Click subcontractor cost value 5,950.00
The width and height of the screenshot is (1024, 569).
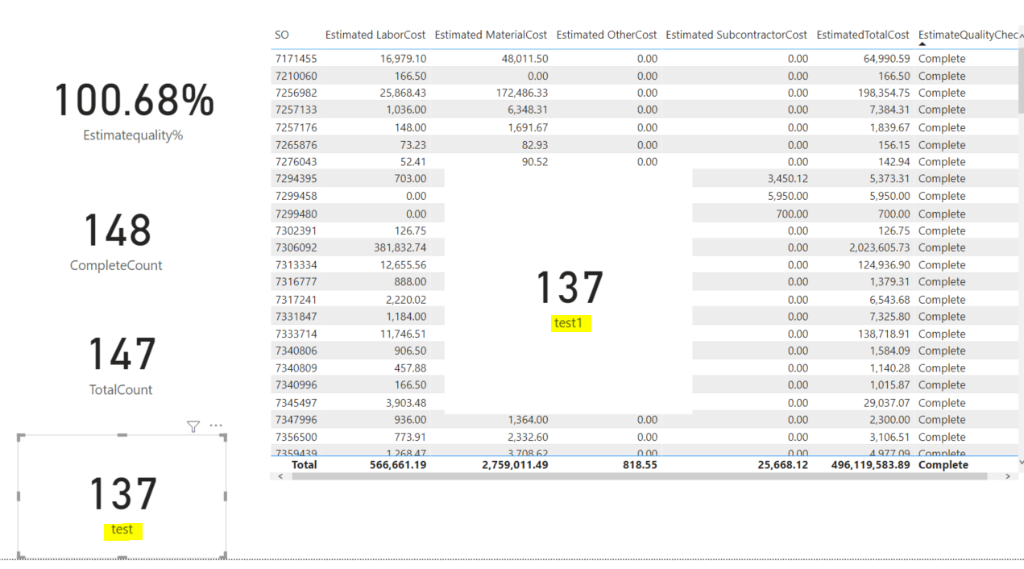787,196
